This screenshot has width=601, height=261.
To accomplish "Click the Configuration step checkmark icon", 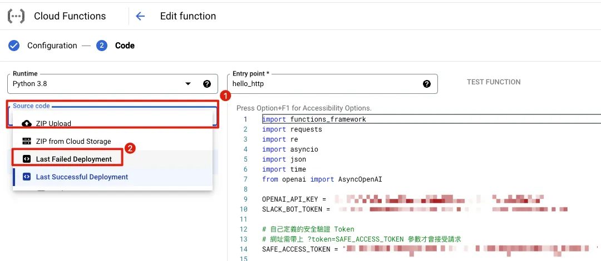I will tap(14, 46).
